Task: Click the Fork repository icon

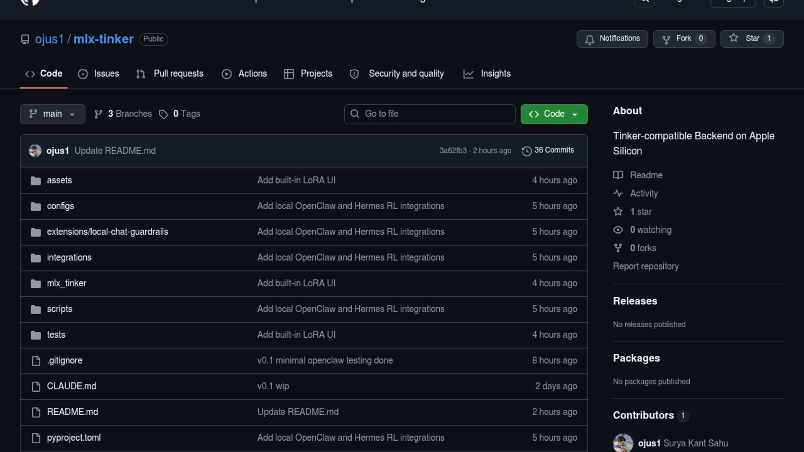Action: (666, 39)
